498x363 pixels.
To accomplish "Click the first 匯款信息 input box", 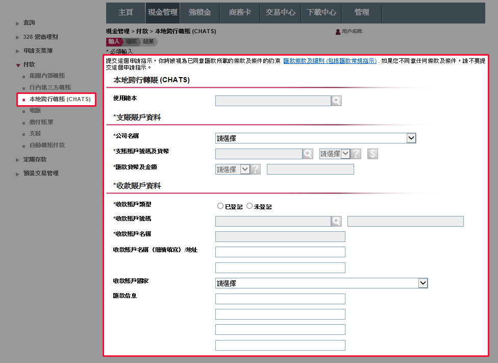I will pyautogui.click(x=280, y=299).
